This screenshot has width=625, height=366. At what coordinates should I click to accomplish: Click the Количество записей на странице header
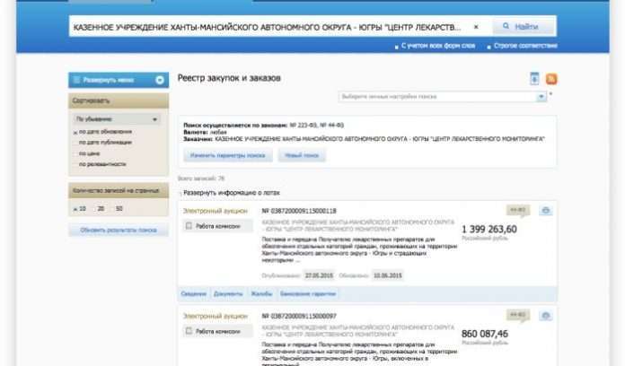point(119,191)
